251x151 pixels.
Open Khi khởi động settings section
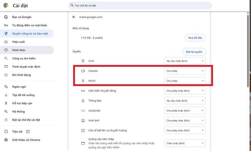pyautogui.click(x=27, y=75)
